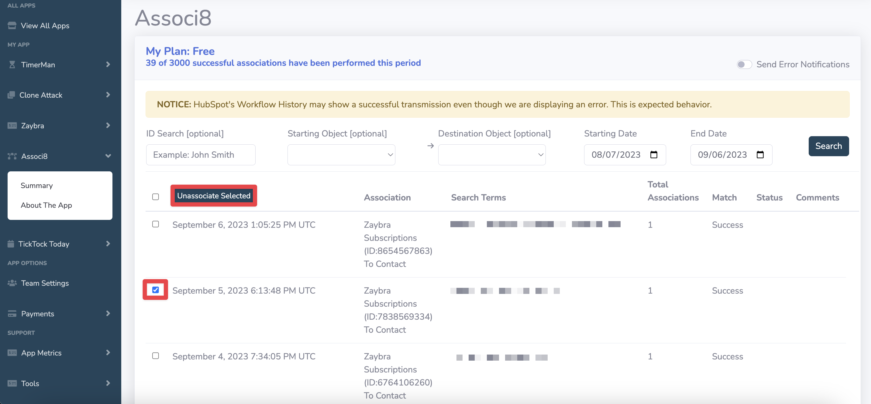Enable the Send Error Notifications toggle
This screenshot has width=871, height=404.
pyautogui.click(x=745, y=64)
